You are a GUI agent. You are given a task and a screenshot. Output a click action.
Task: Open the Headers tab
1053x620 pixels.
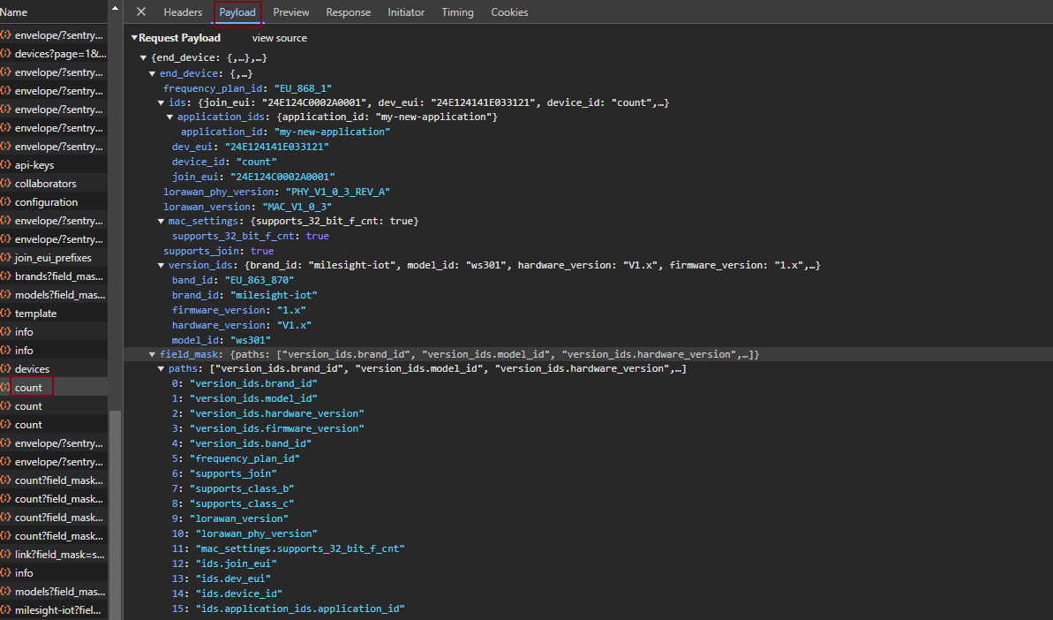point(183,12)
